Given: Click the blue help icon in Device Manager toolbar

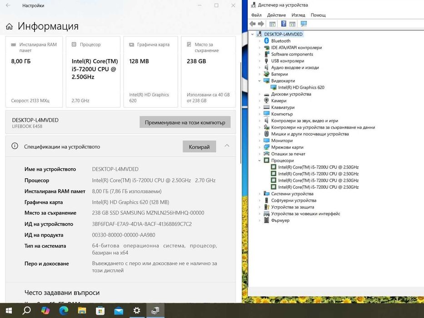Looking at the screenshot, I should point(284,24).
